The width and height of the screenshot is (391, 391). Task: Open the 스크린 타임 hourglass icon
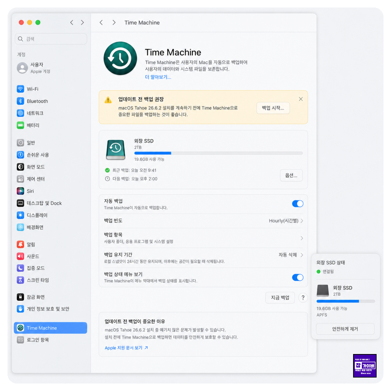click(x=20, y=280)
